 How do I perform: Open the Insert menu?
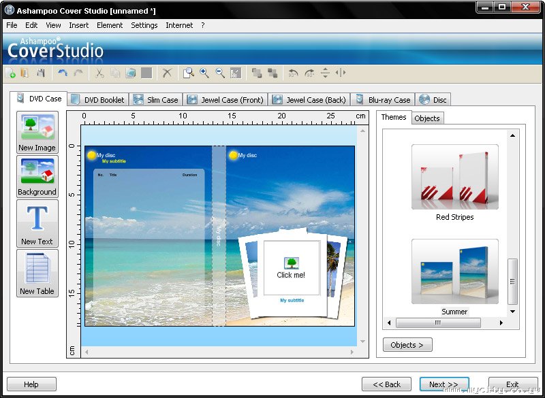pyautogui.click(x=78, y=25)
